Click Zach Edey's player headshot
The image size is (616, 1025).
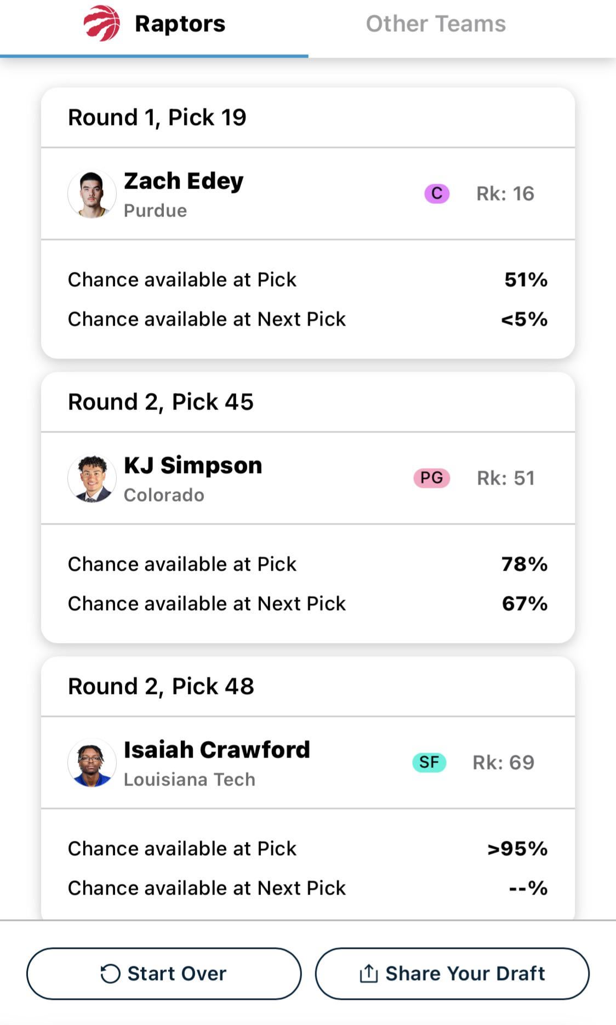click(92, 194)
